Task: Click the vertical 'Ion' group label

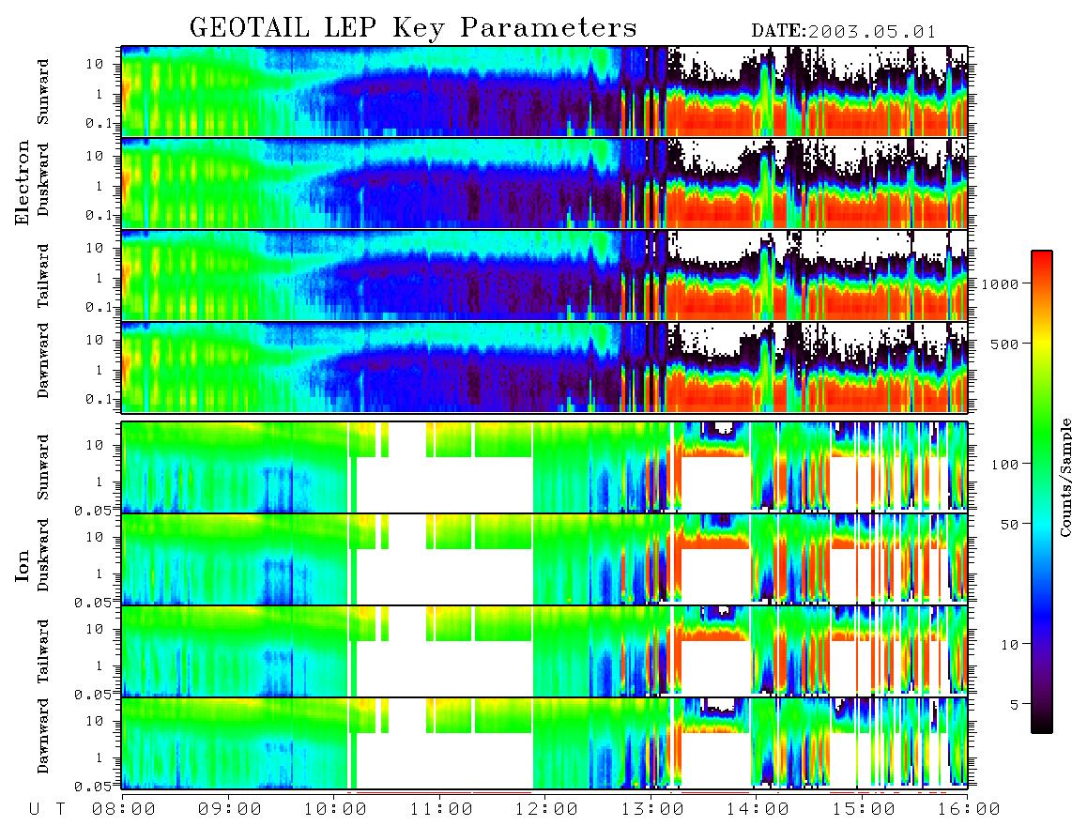Action: pyautogui.click(x=23, y=565)
